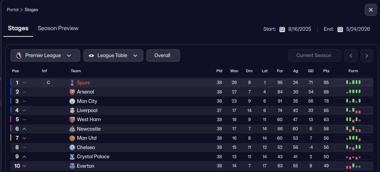Go to the next season arrow
Viewport: 380px width, 172px height.
tap(367, 56)
